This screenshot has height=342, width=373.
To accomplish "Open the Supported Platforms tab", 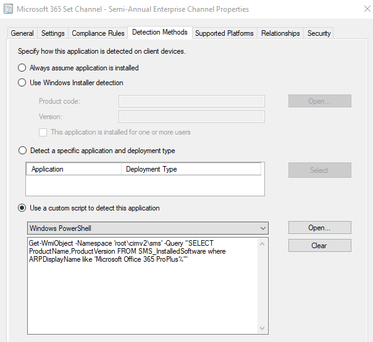I will [x=224, y=33].
